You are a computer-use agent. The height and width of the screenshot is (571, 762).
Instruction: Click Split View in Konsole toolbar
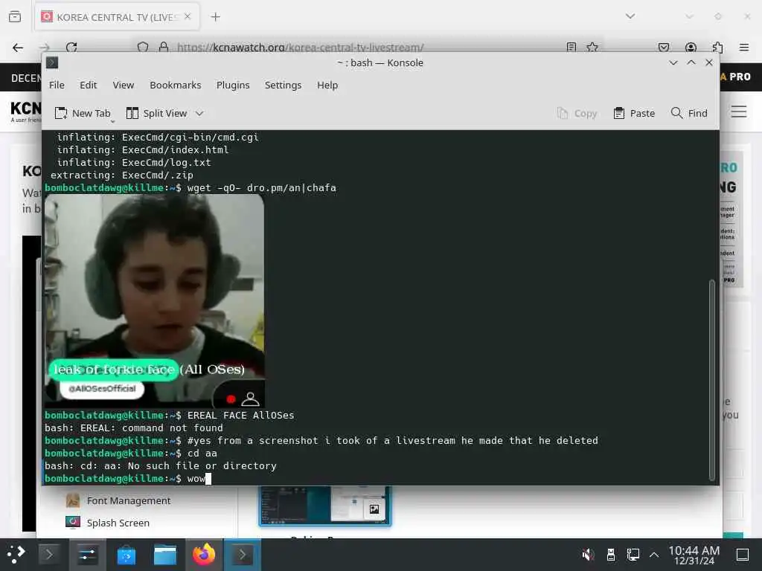pos(157,113)
